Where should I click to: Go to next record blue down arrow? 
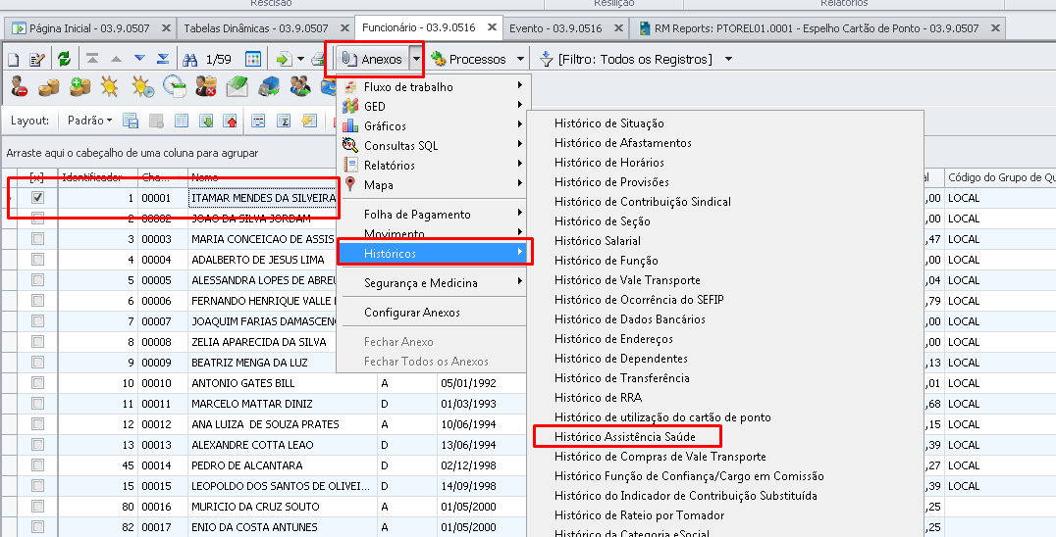(139, 59)
